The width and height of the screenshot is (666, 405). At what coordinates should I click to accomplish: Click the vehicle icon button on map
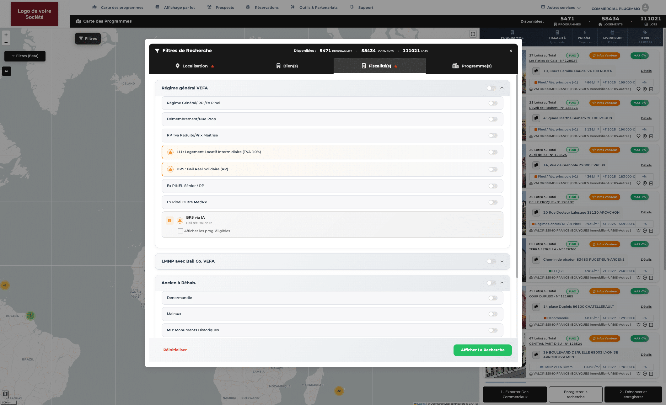tap(7, 71)
